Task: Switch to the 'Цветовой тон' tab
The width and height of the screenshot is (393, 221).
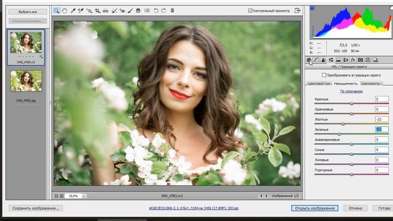Action: point(319,83)
